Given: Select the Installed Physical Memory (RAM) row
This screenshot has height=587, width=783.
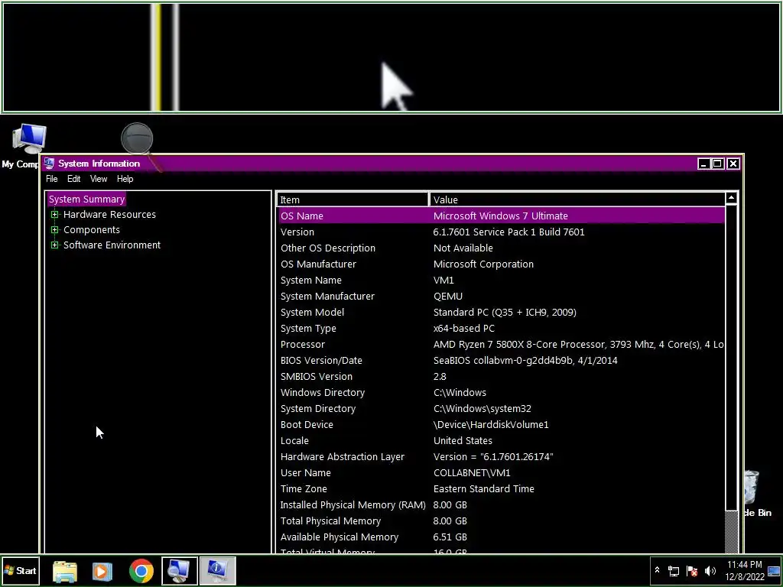Looking at the screenshot, I should point(502,504).
